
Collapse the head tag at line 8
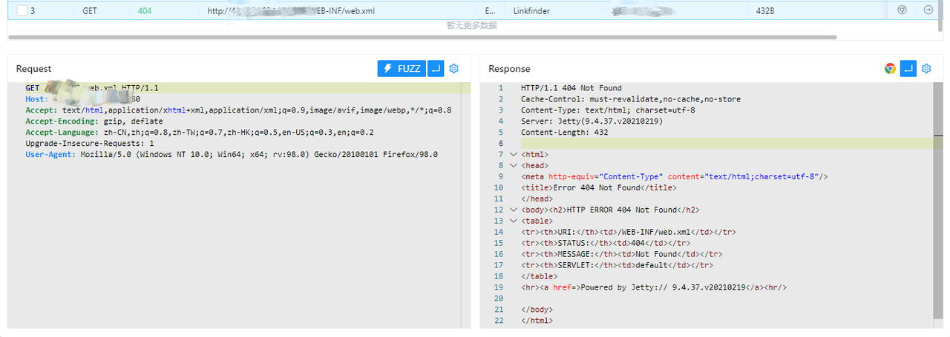[513, 166]
